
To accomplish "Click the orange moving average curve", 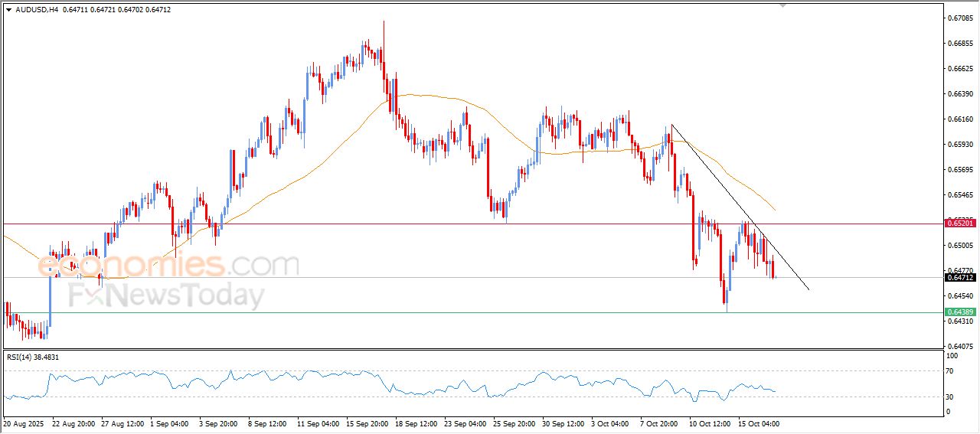I will (429, 96).
